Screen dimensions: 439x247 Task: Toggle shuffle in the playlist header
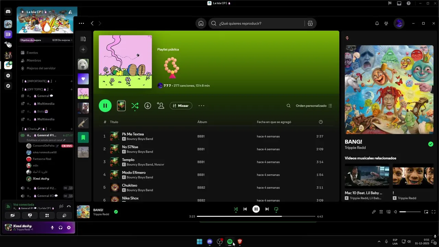pyautogui.click(x=135, y=106)
